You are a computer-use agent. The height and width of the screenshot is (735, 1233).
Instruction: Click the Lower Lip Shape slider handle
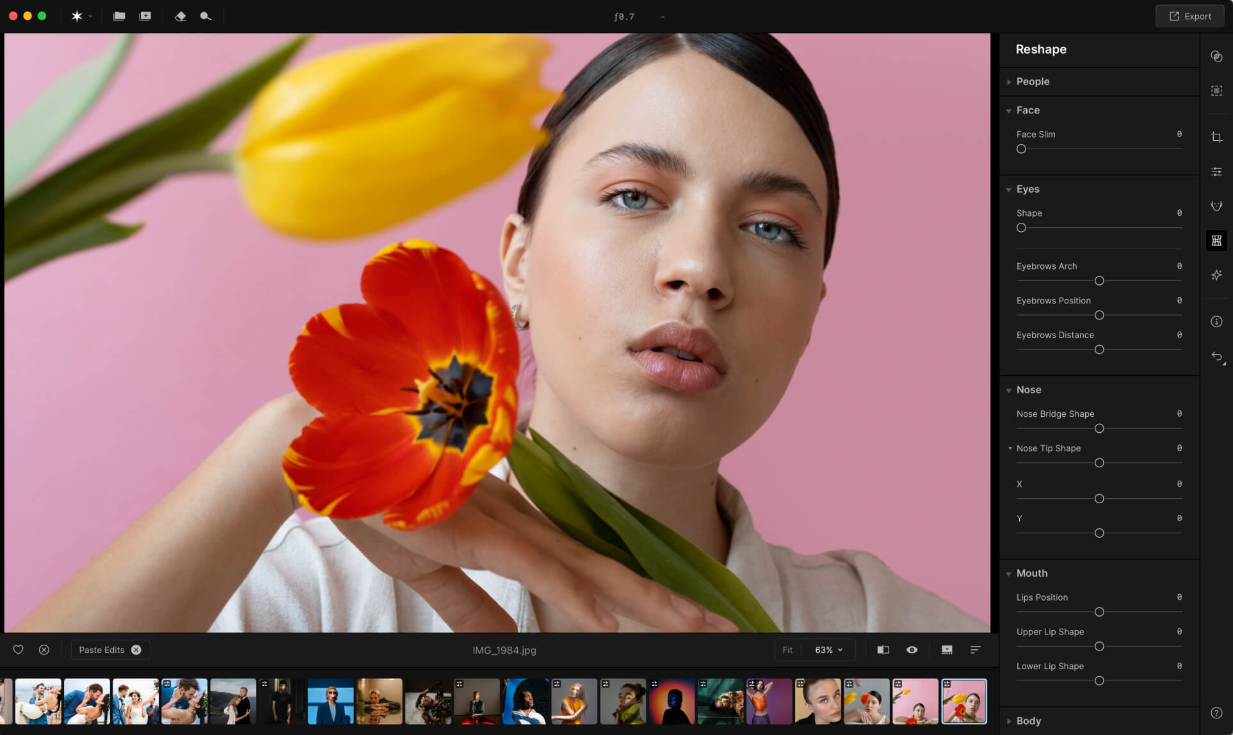[x=1099, y=681]
